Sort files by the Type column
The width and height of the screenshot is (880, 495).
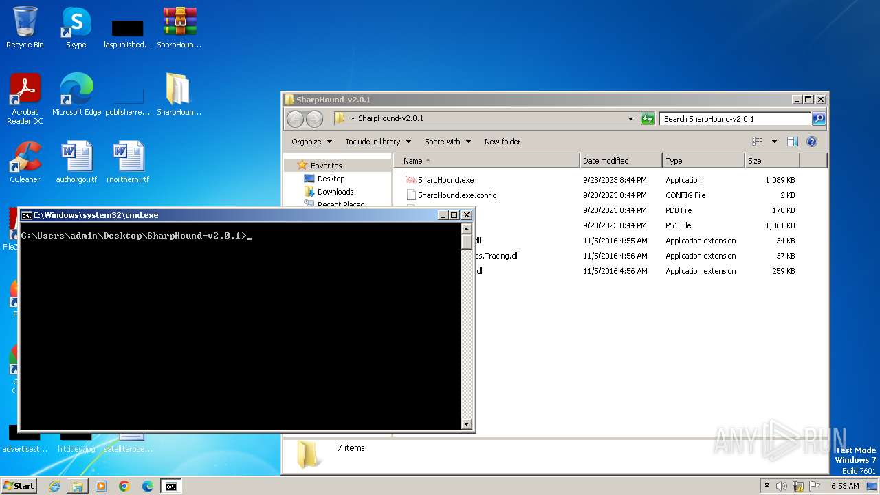[x=703, y=161]
